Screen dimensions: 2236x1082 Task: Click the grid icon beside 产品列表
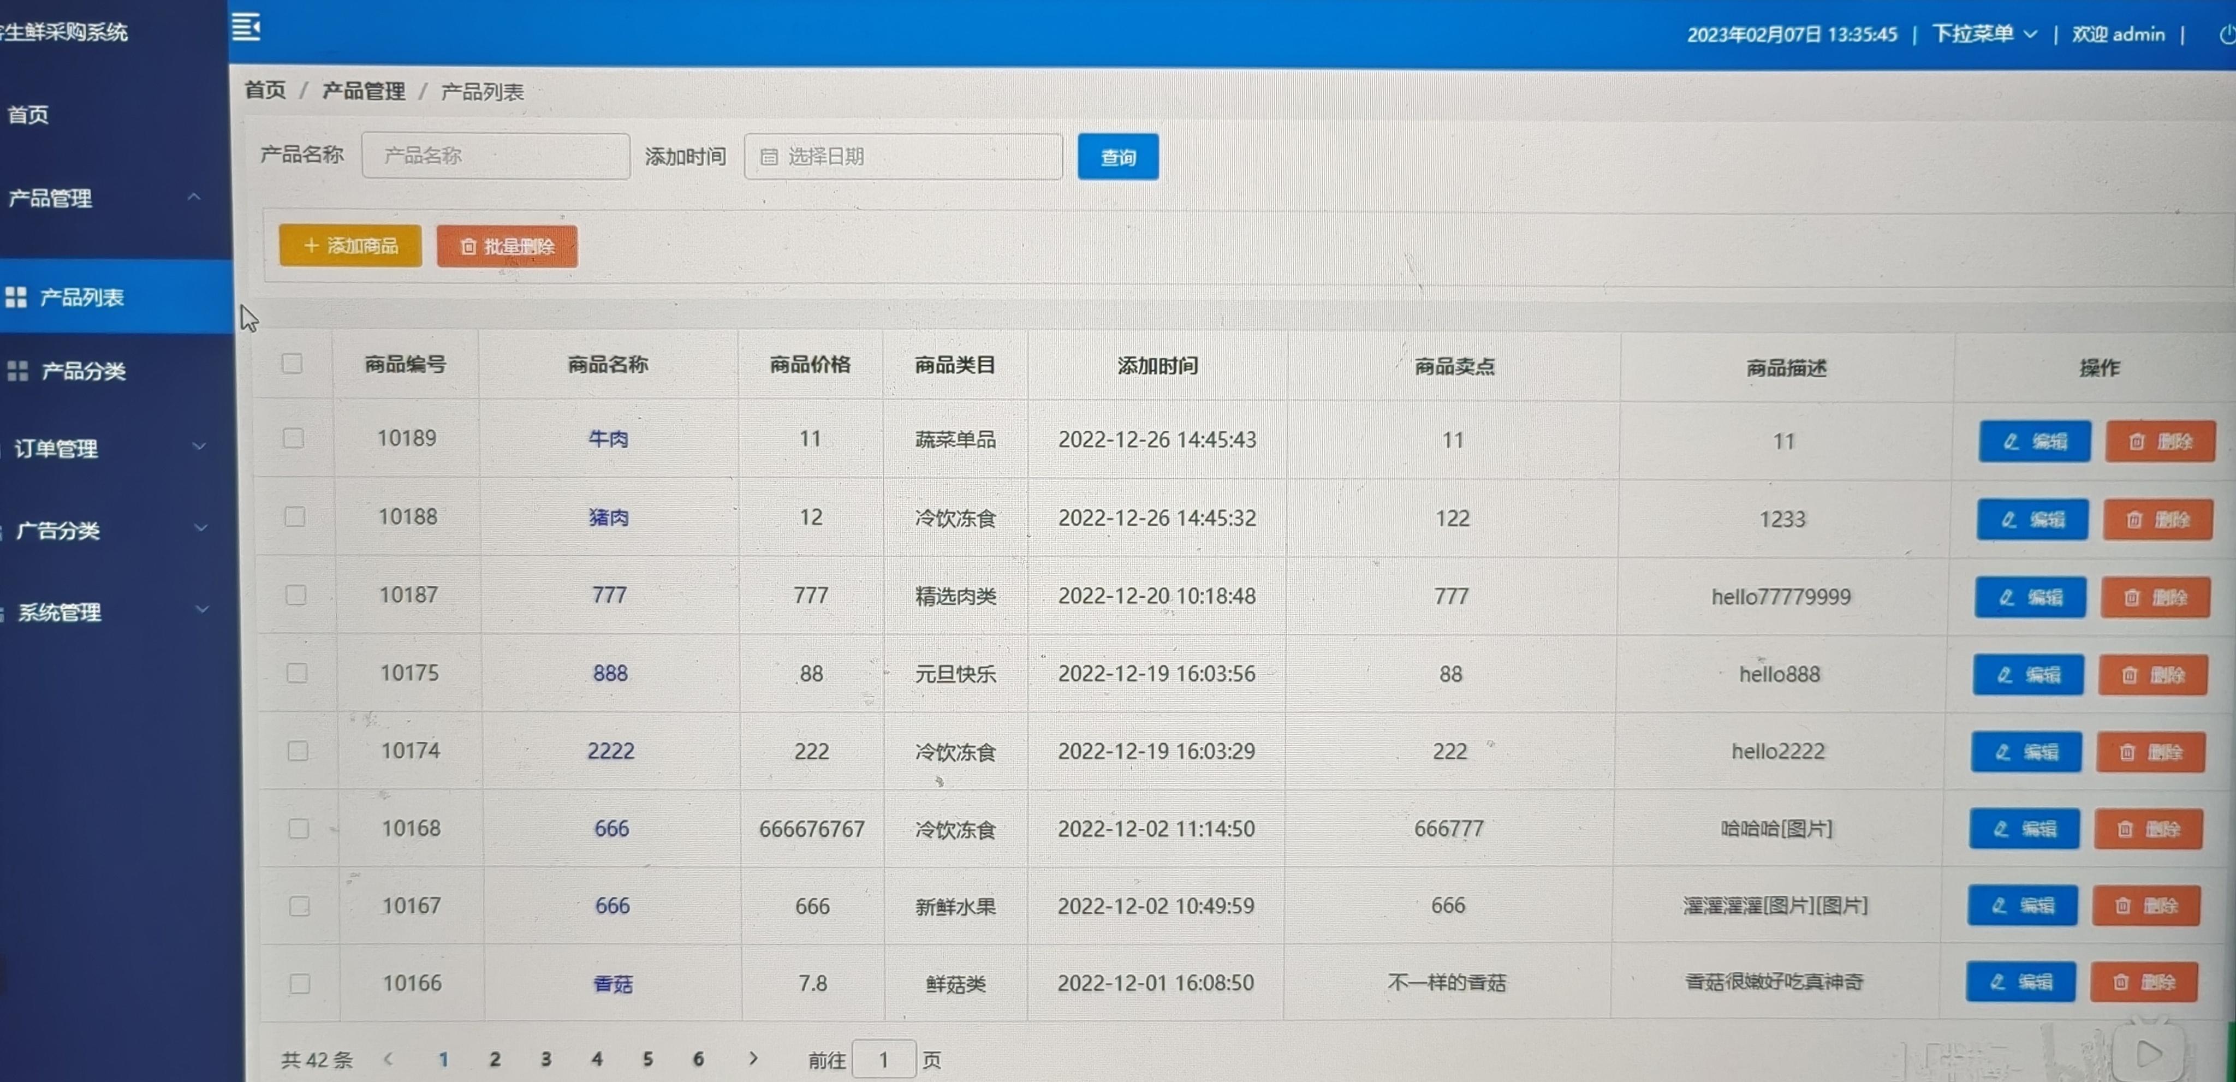(16, 297)
